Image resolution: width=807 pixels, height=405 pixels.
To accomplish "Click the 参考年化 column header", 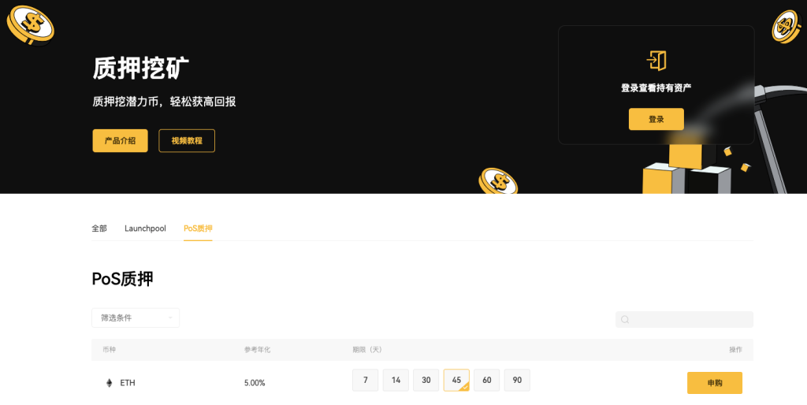I will (x=258, y=349).
